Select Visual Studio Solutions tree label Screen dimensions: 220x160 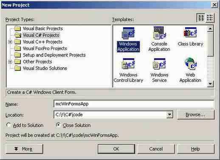[x=45, y=68]
